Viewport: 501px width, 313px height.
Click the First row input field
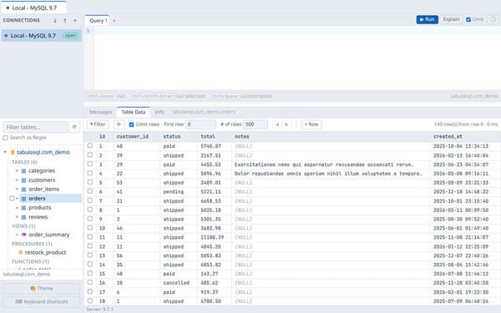click(200, 124)
